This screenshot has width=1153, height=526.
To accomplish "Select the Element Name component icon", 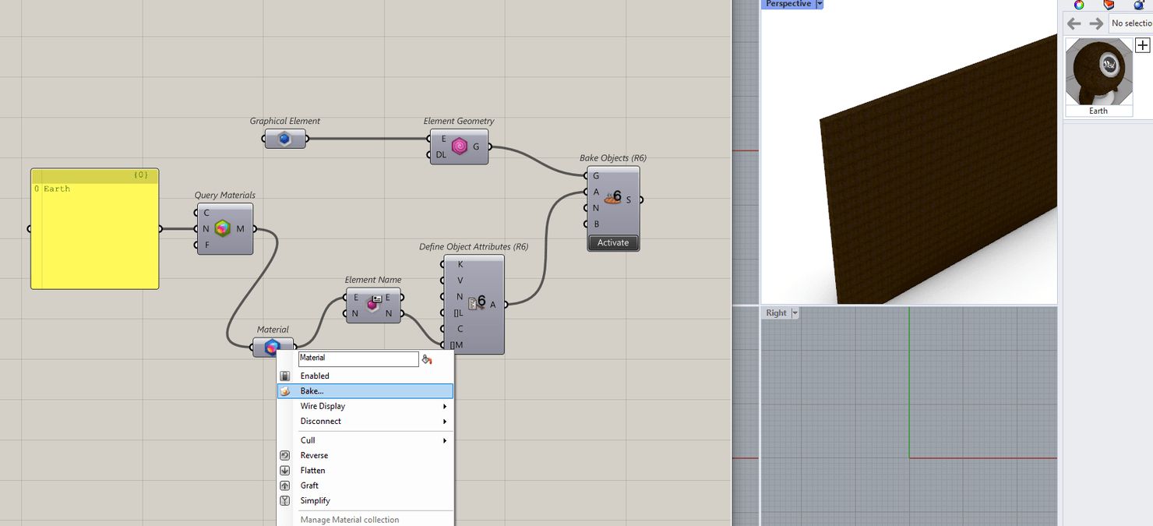I will pyautogui.click(x=374, y=305).
